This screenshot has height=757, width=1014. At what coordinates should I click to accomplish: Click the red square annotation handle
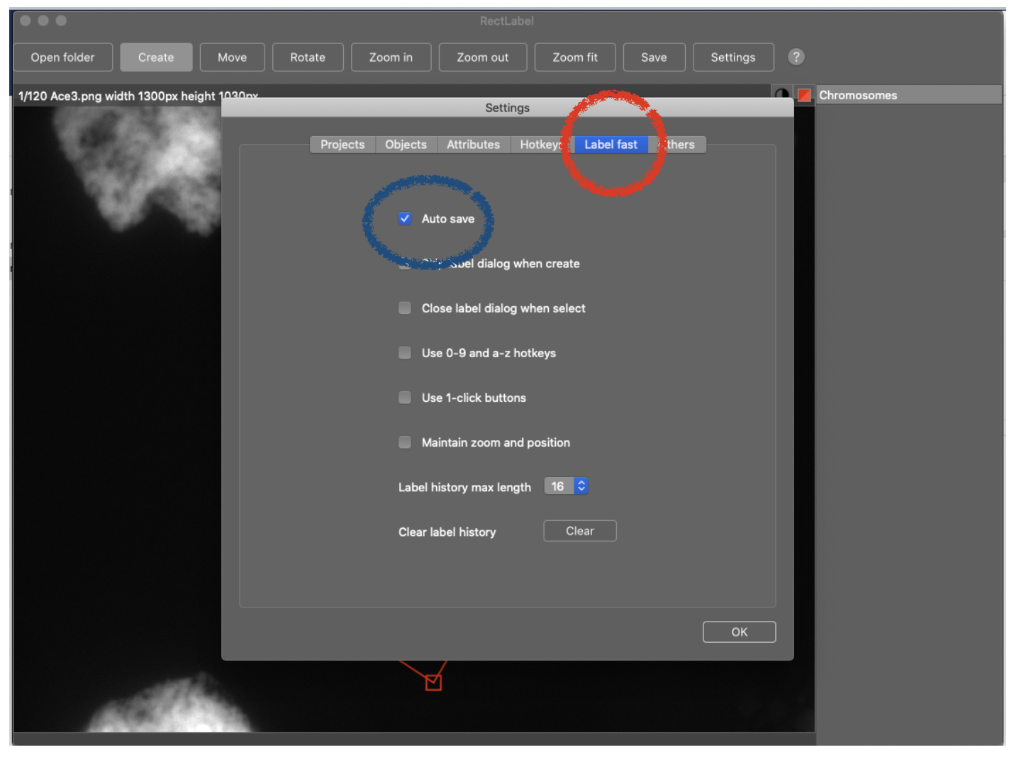[433, 683]
